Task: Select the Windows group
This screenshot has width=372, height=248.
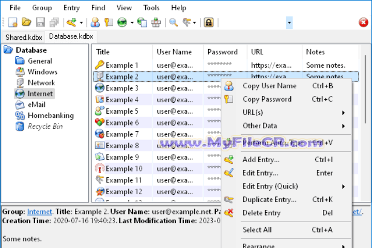Action: pos(42,72)
